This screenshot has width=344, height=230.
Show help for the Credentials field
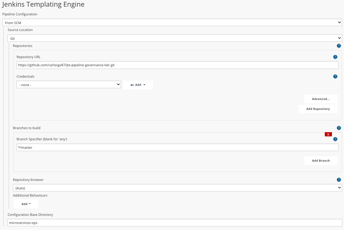335,76
